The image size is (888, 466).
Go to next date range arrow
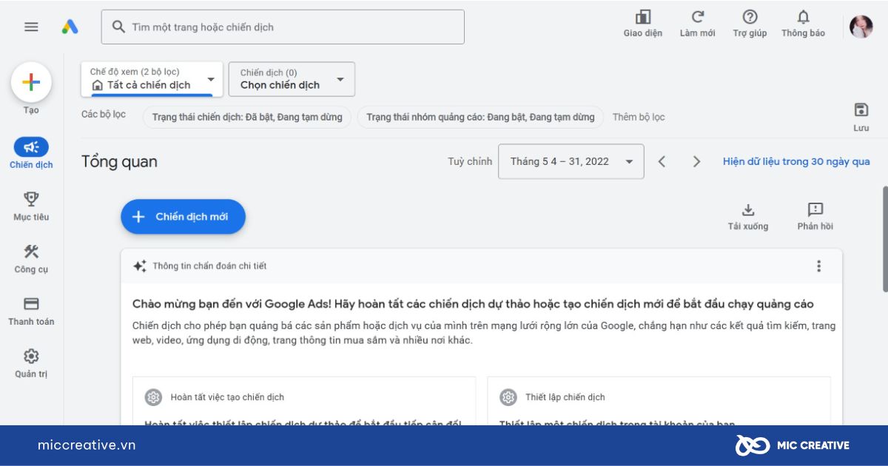(696, 161)
